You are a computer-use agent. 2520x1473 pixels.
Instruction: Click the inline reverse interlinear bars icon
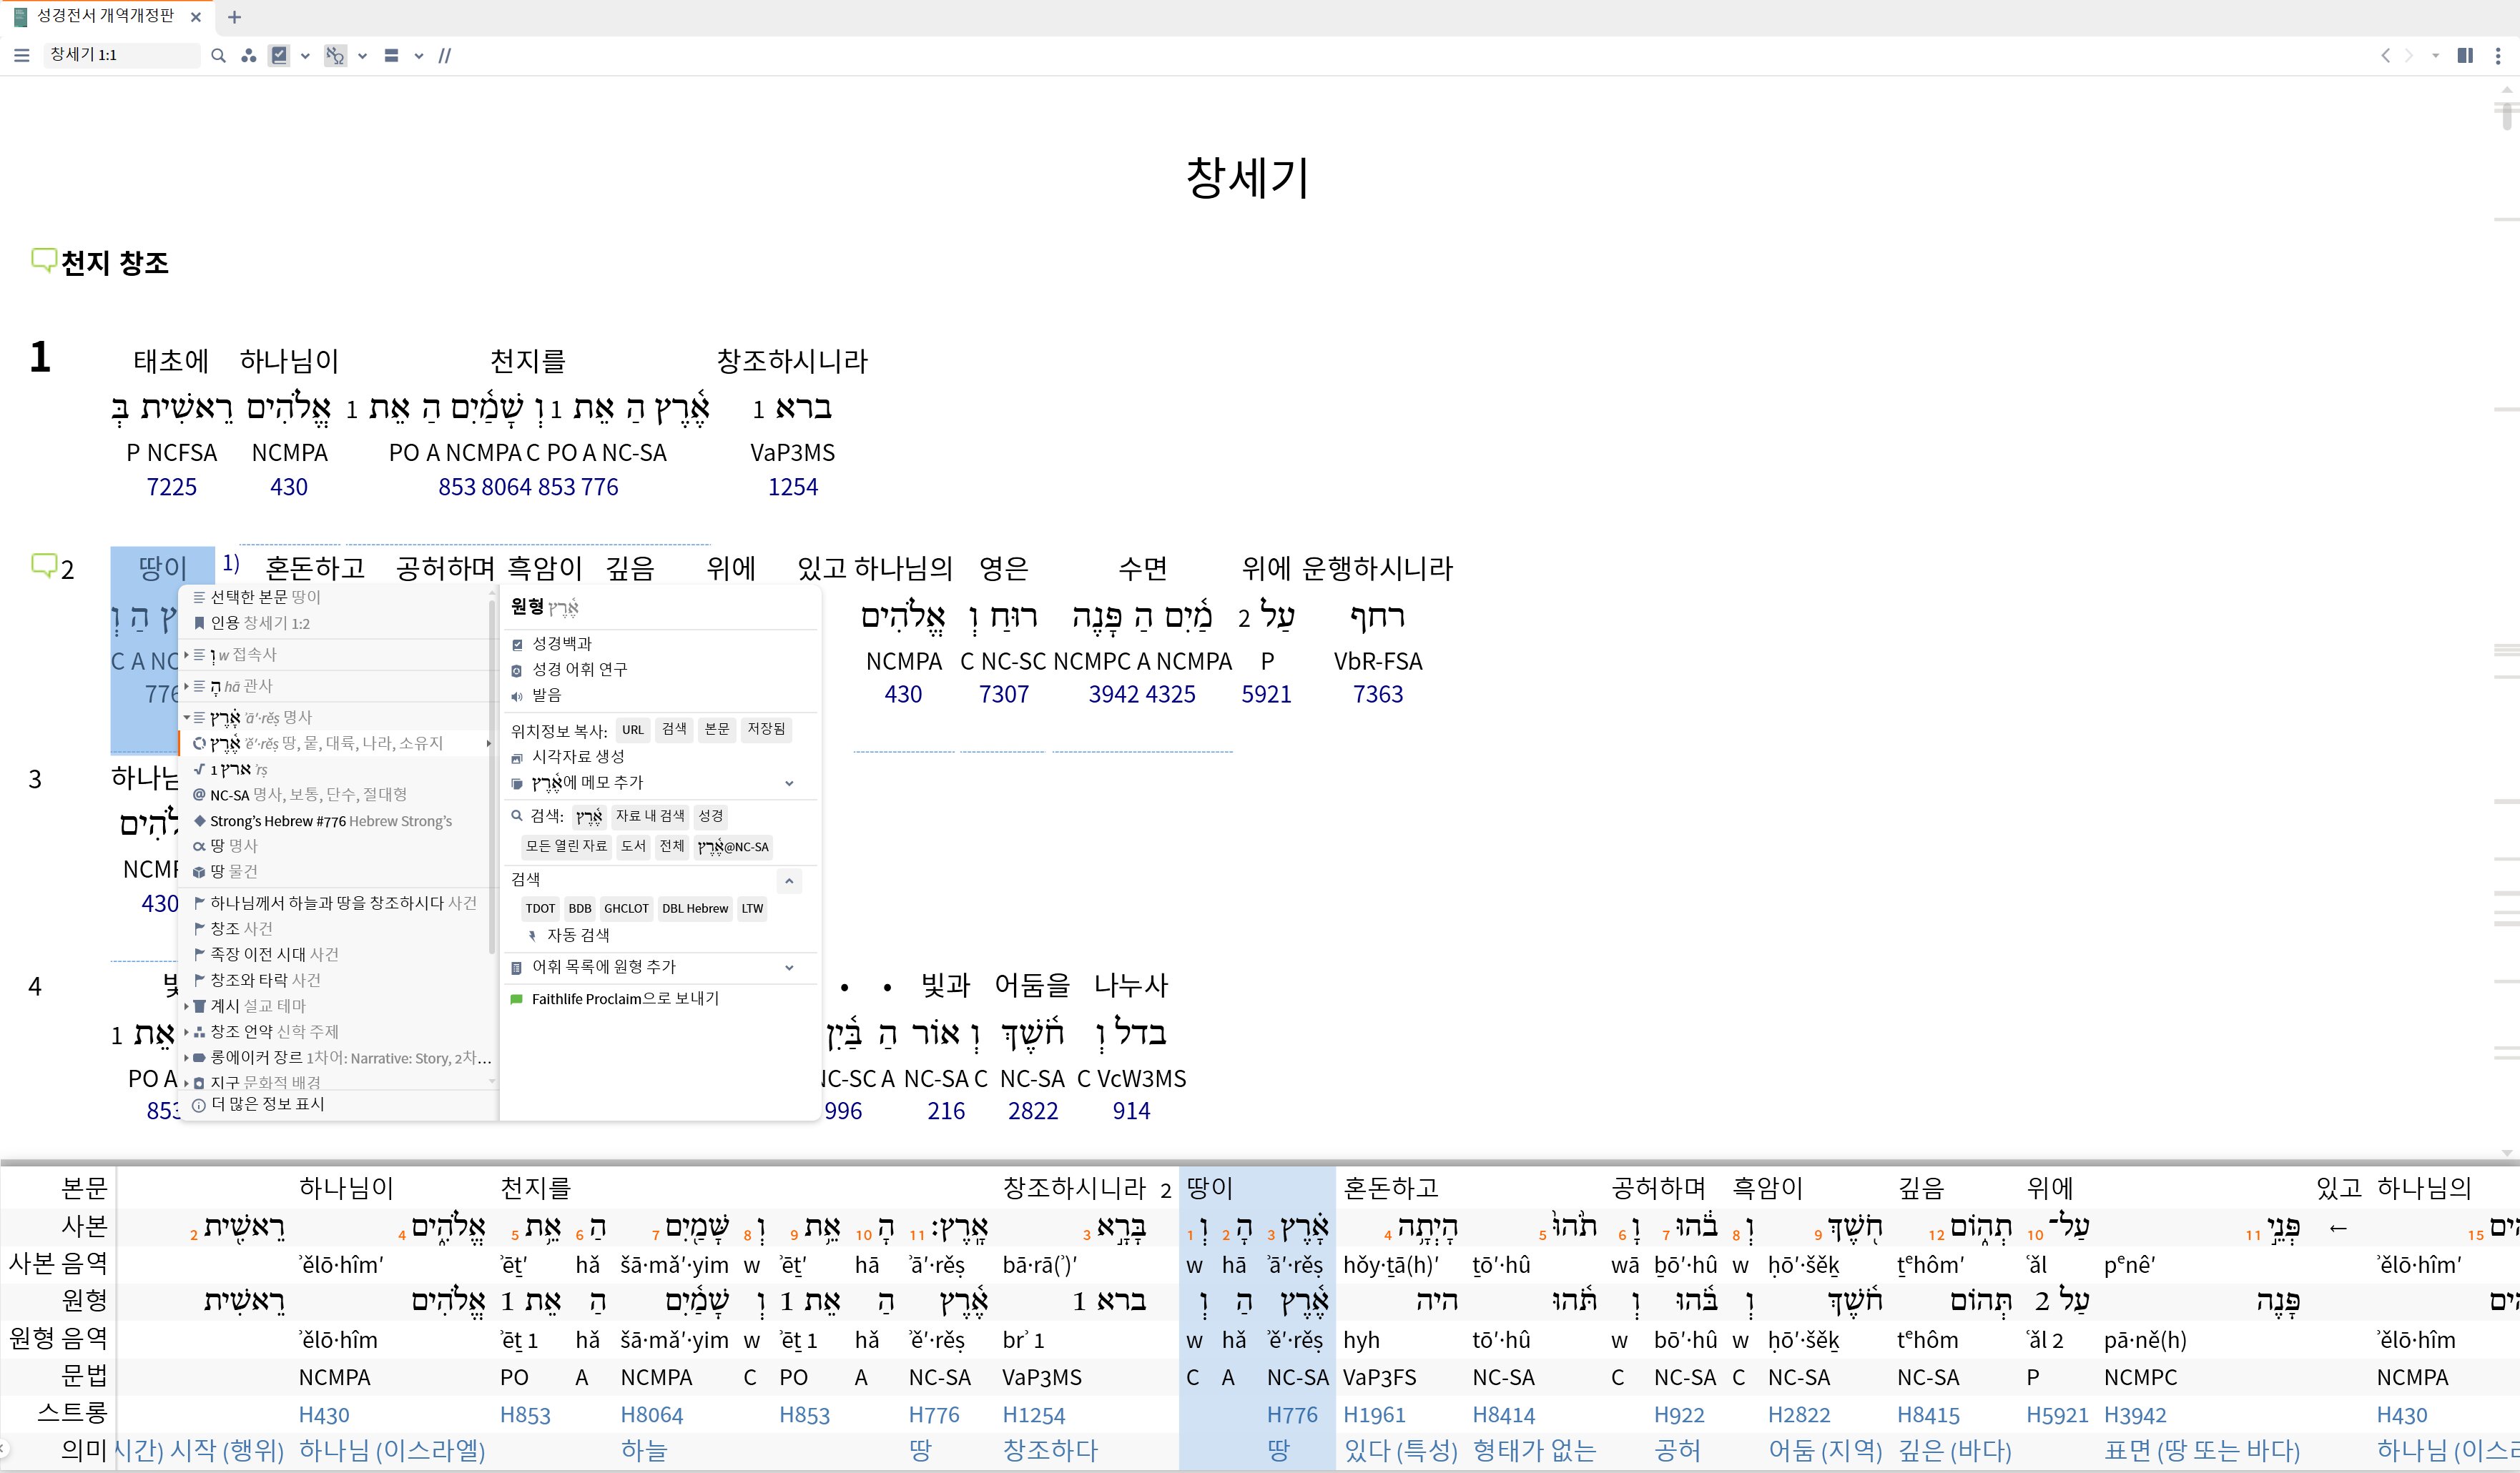click(392, 56)
